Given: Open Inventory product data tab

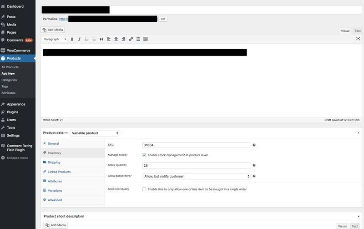Looking at the screenshot, I should tap(73, 153).
